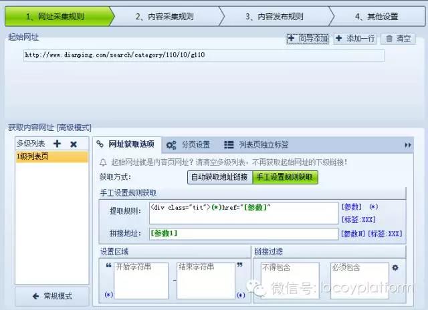Open link filter settings gear icon
Screen dimensions: 428x310
point(395,267)
